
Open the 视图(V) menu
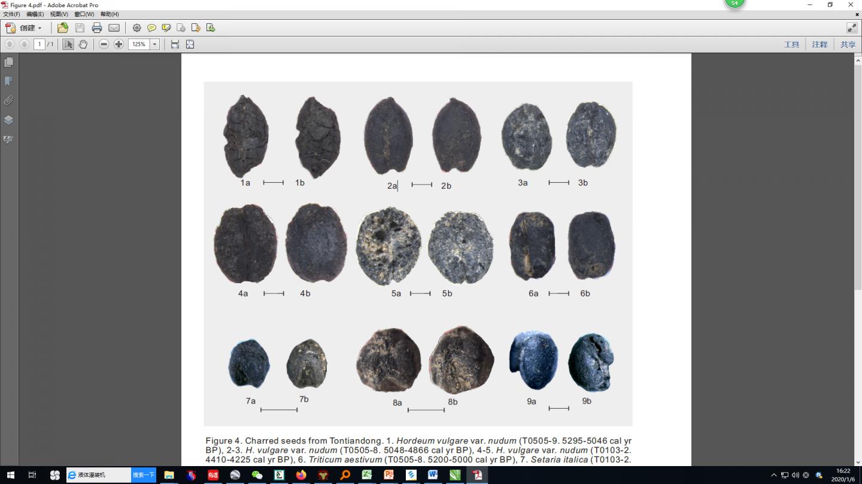[x=59, y=14]
